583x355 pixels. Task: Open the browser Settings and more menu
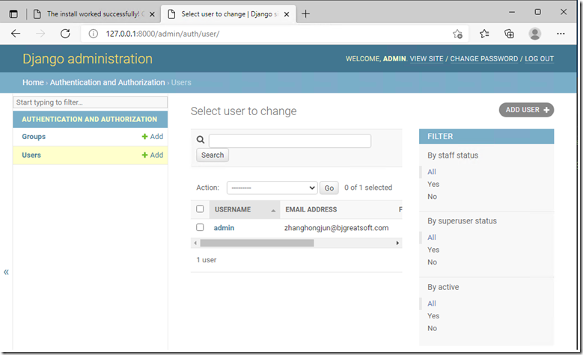pos(561,34)
